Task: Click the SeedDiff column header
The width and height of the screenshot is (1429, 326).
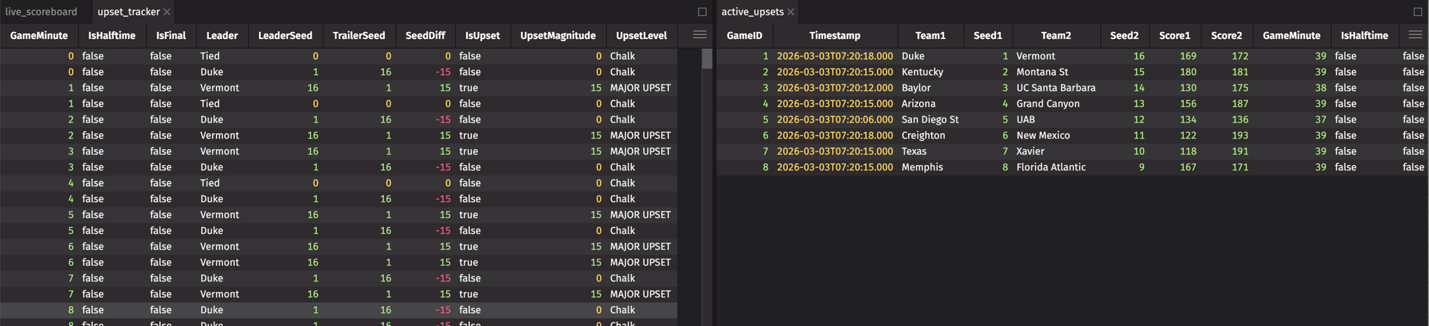Action: point(425,36)
